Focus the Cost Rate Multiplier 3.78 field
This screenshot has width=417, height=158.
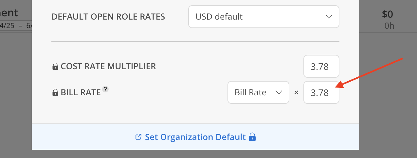coord(321,66)
